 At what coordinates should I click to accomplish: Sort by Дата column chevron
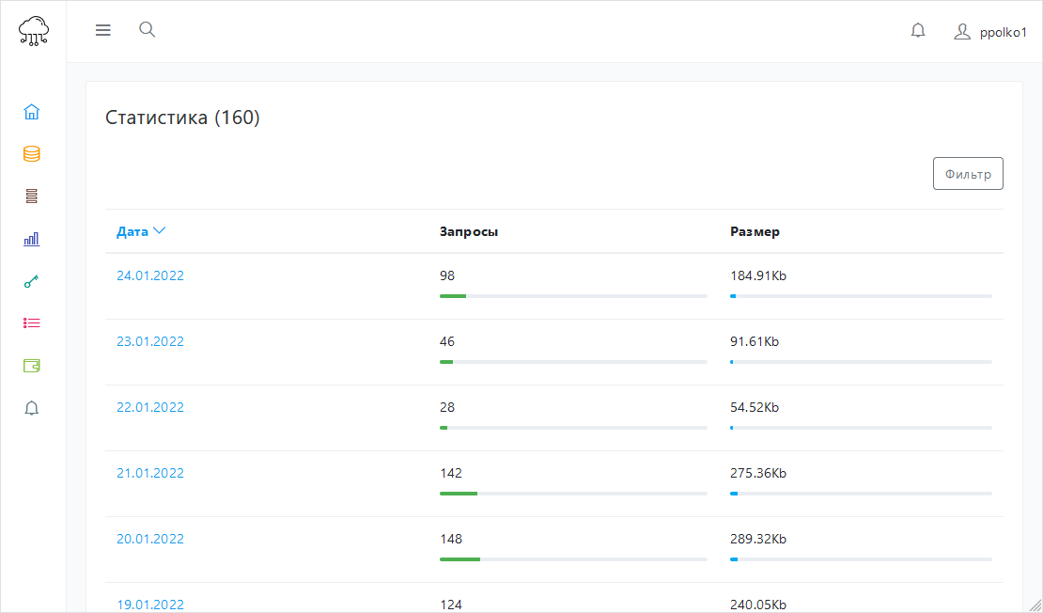coord(159,231)
